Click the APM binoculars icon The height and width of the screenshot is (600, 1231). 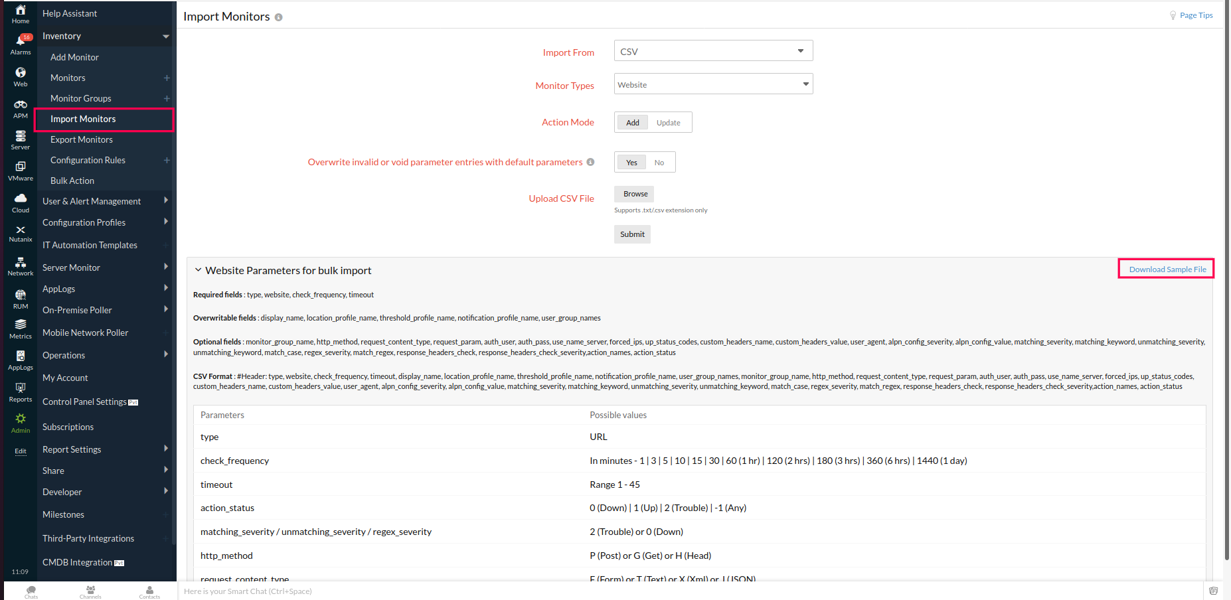click(21, 108)
